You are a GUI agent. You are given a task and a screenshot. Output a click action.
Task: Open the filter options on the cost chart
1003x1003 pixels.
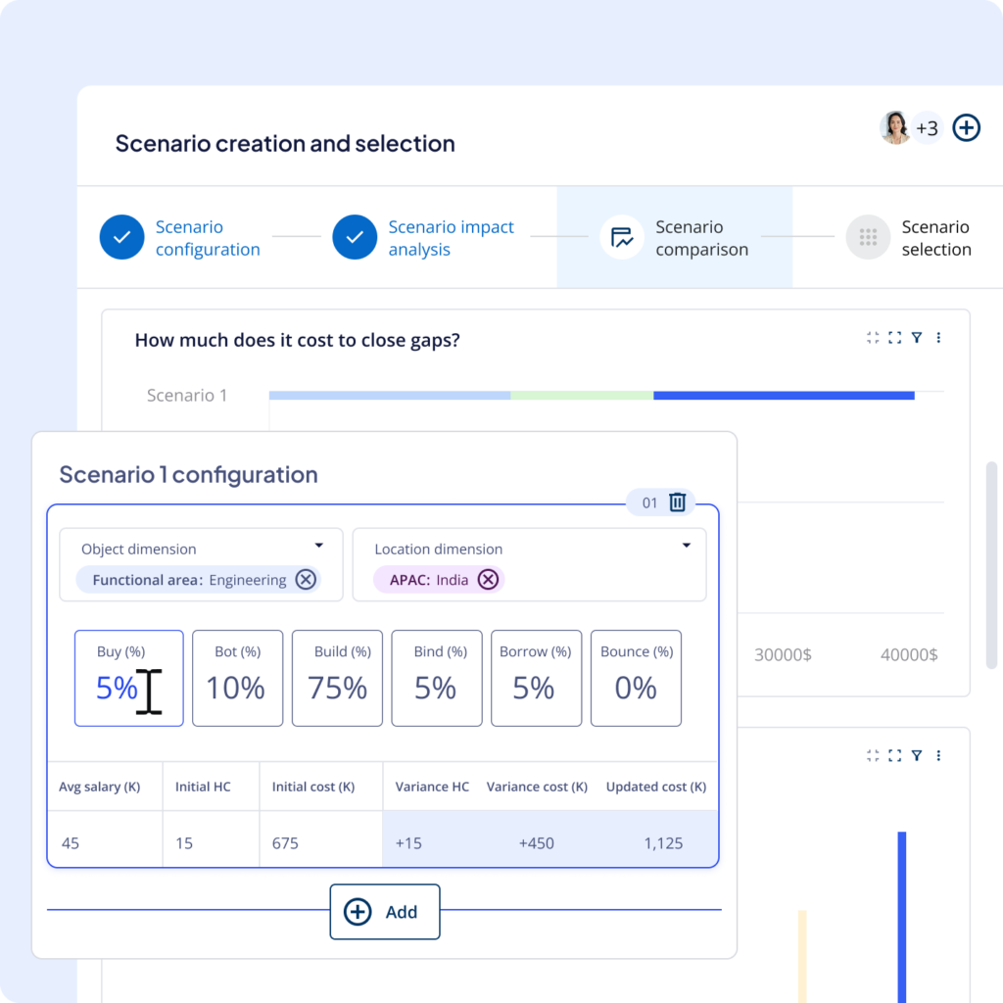[916, 337]
